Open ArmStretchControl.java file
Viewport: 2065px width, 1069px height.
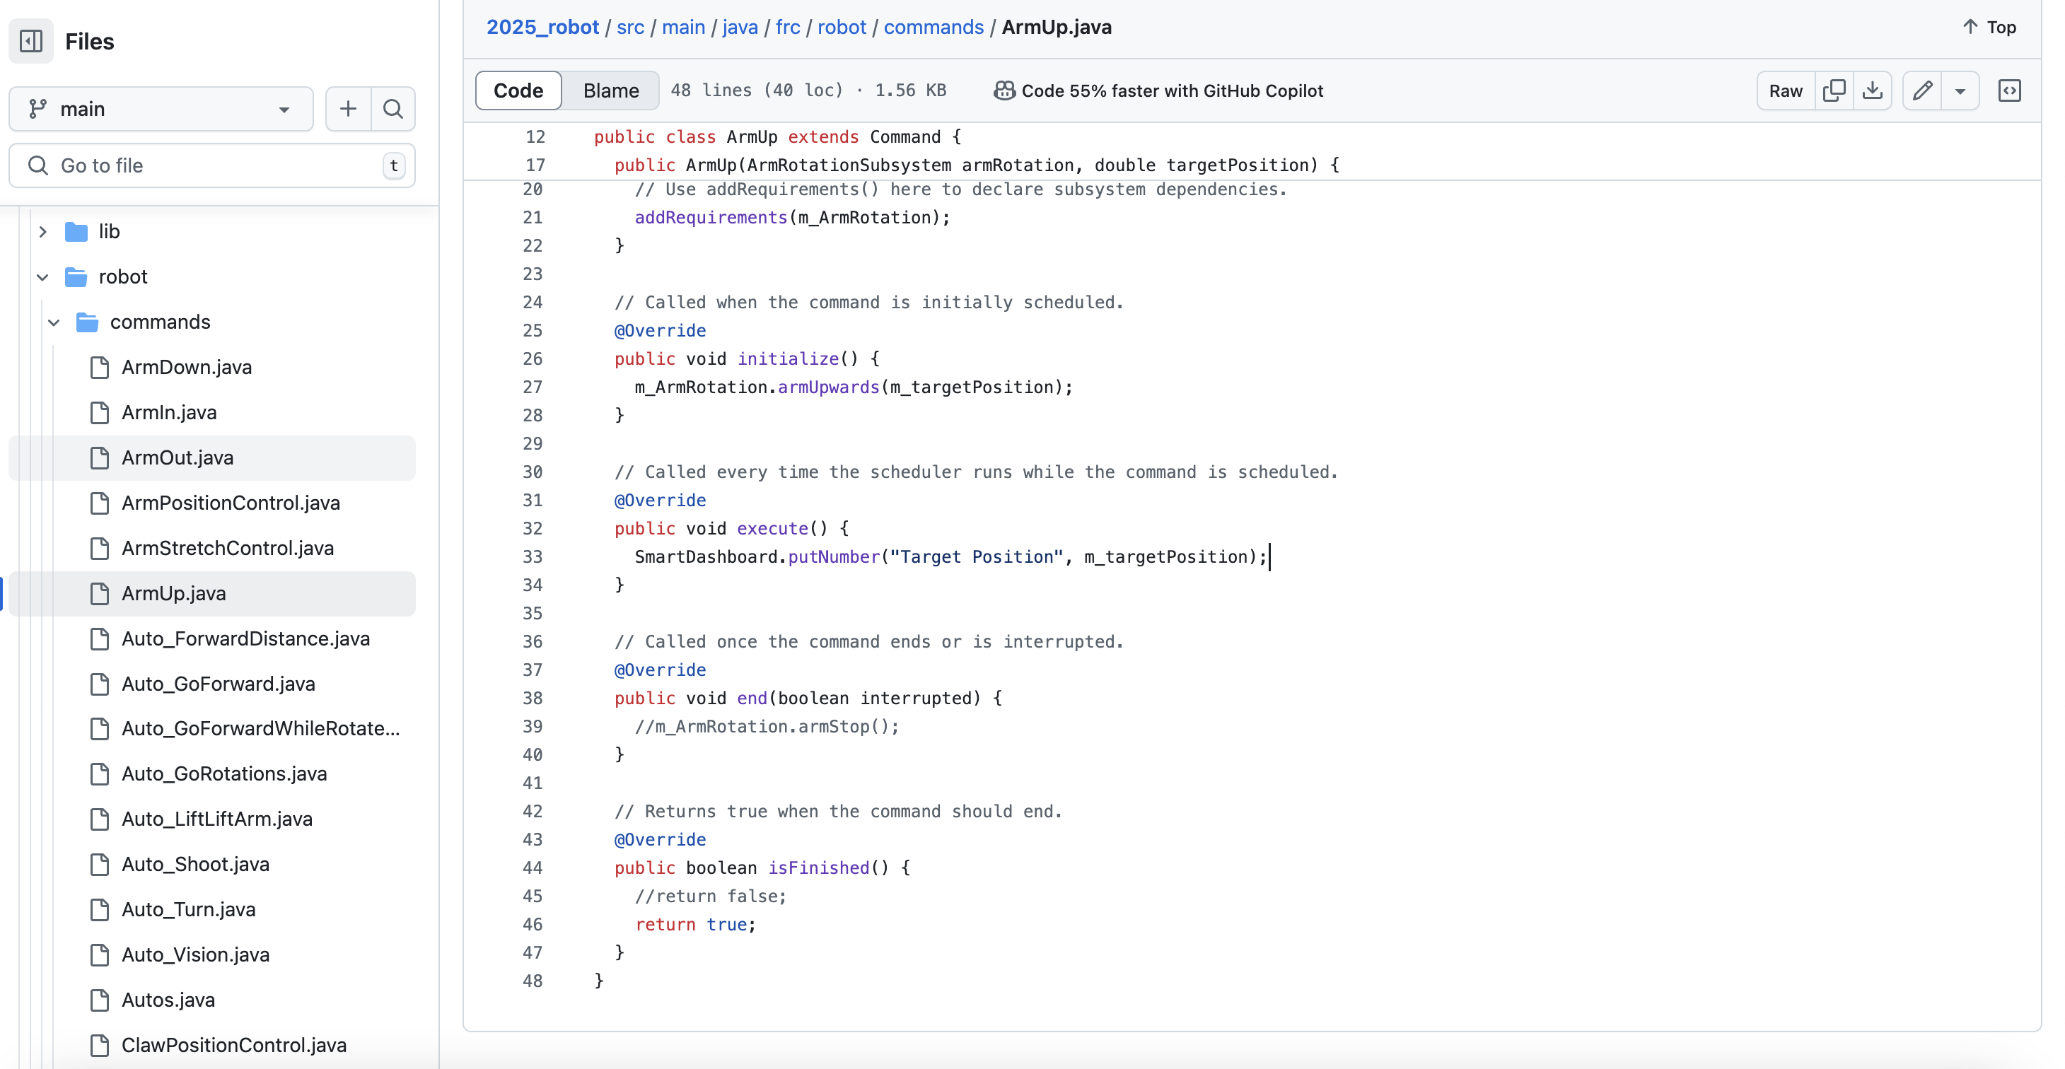(x=228, y=548)
